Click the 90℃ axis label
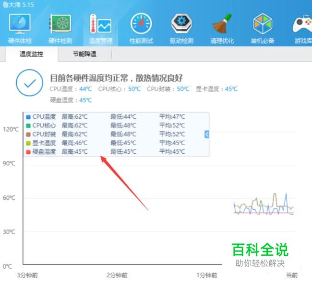Viewport: 312px width, 284px height. tap(9, 163)
